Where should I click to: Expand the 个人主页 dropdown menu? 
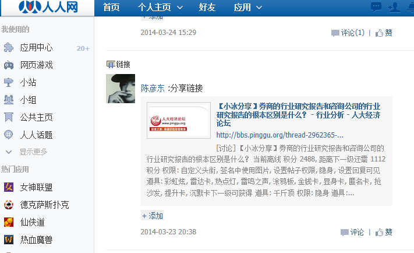click(x=160, y=8)
